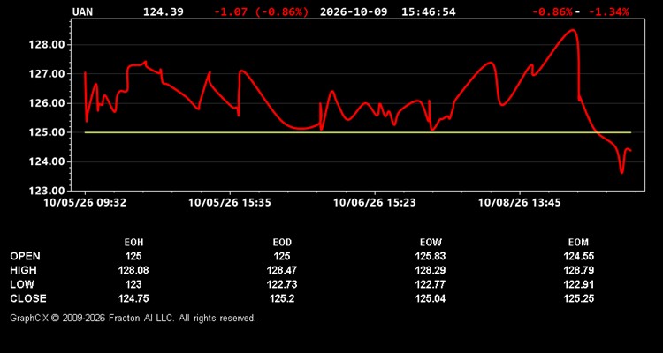Screen dimensions: 663x353
Task: Click the chart peak near 128.50
Action: (573, 29)
